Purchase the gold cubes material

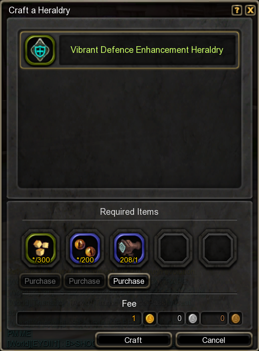point(40,281)
